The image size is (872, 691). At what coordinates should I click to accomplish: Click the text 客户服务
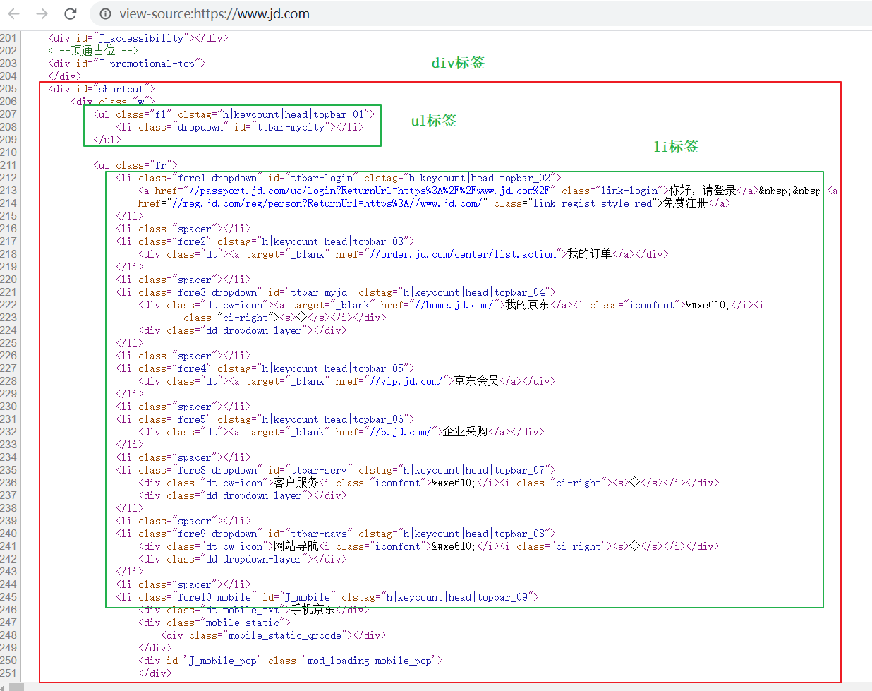[x=296, y=483]
